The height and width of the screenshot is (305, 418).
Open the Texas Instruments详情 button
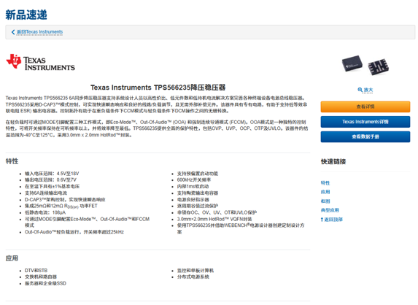pos(365,122)
